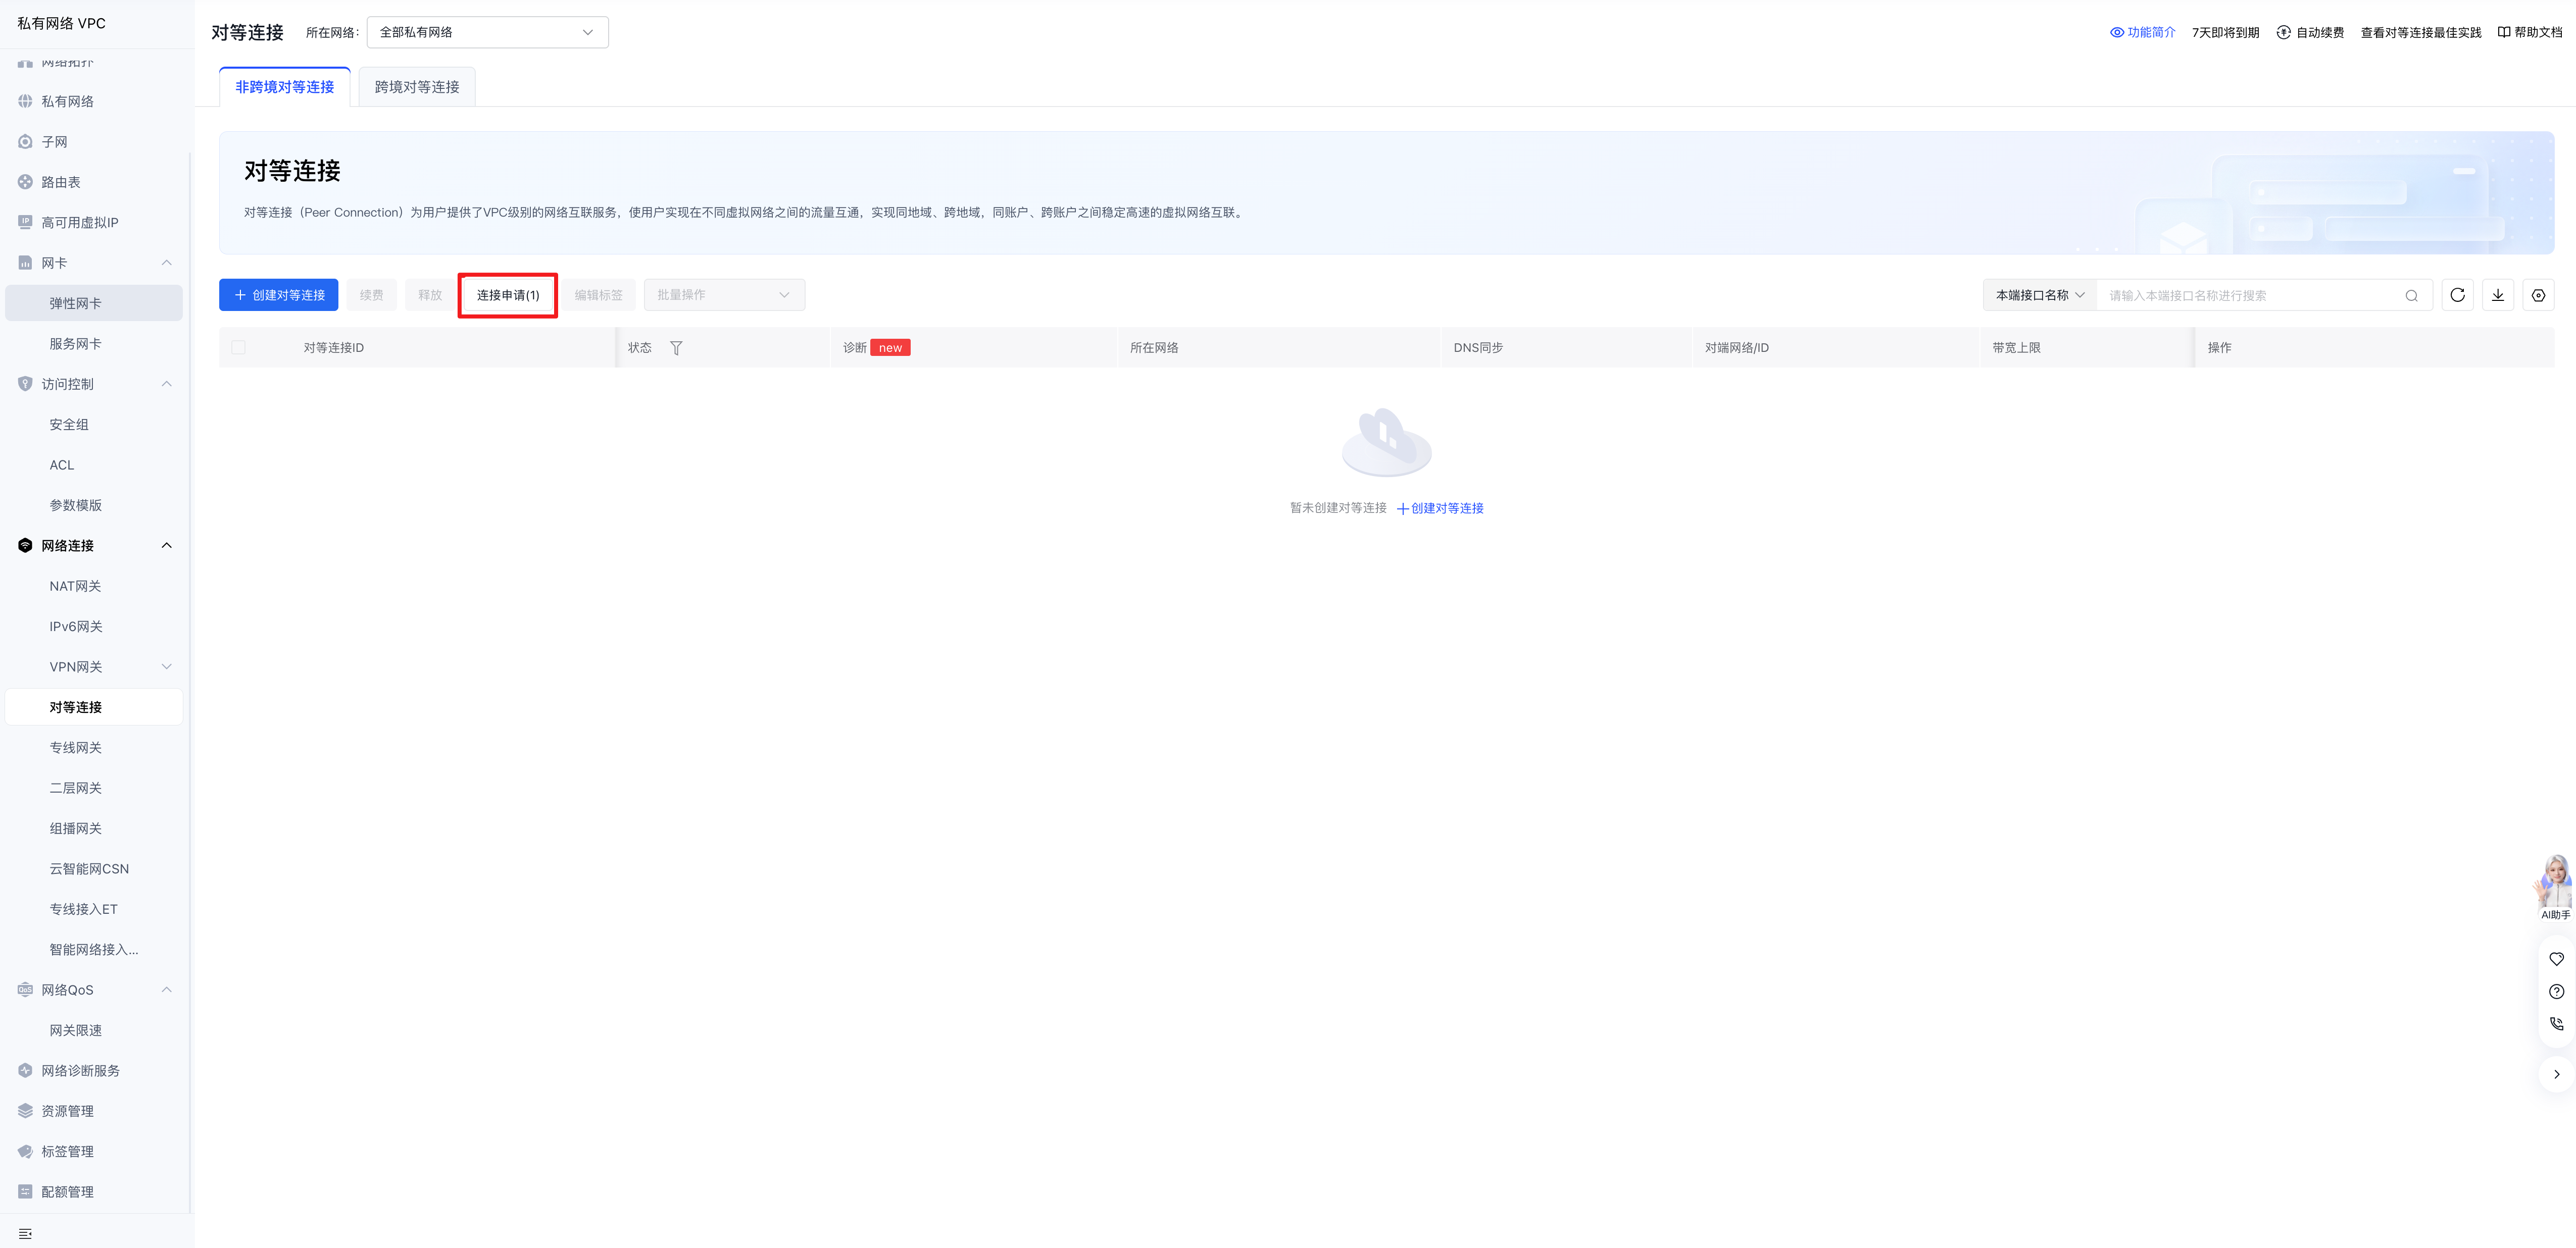2576x1248 pixels.
Task: Switch to 非跨境对等连接 tab
Action: pyautogui.click(x=285, y=87)
